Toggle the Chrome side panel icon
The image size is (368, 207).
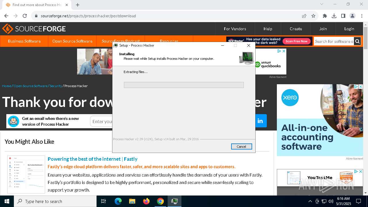click(x=343, y=16)
